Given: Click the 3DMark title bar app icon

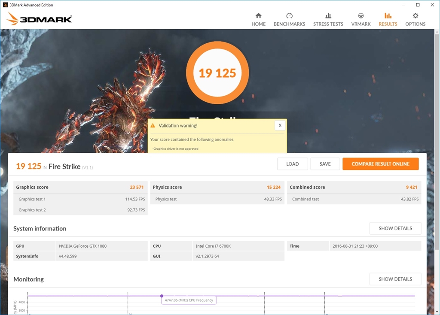Looking at the screenshot, I should point(5,5).
